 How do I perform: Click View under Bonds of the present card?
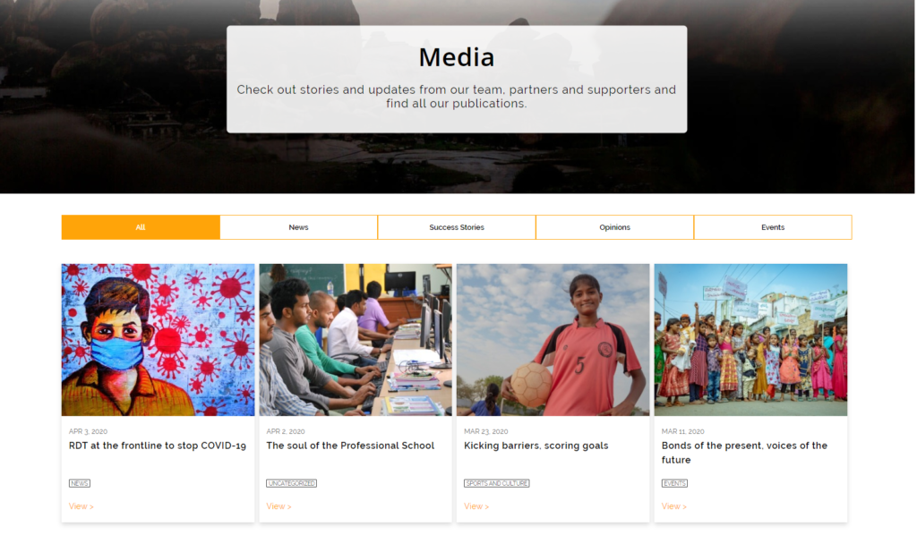click(673, 506)
